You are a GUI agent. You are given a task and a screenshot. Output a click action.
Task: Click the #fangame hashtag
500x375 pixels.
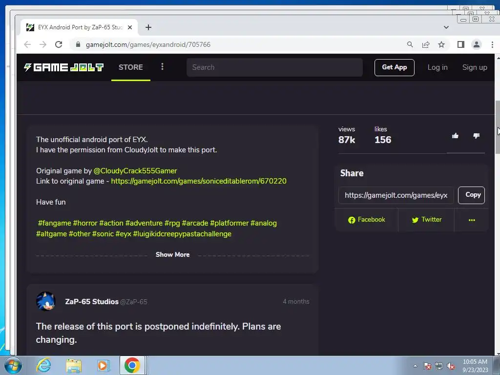(55, 223)
